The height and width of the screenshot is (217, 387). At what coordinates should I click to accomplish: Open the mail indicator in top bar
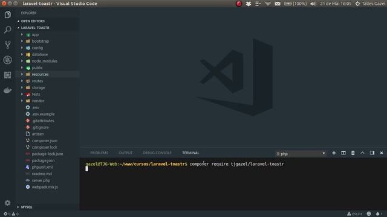click(x=278, y=4)
